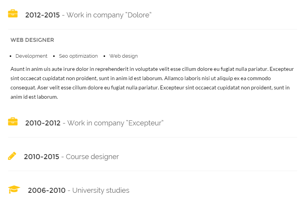This screenshot has width=308, height=204.
Task: Select the WEB DESIGNER heading
Action: coord(32,40)
